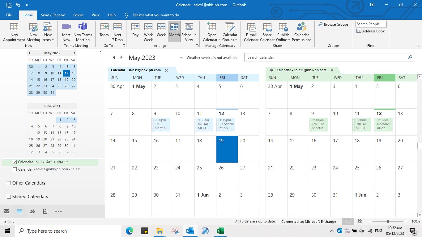Go forward one month in main calendar
This screenshot has width=422, height=237.
[x=121, y=57]
